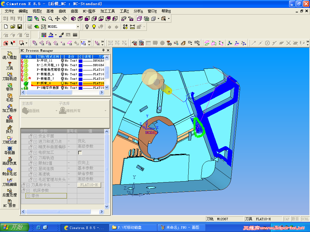310x232 pixels.
Task: Open the NC-程序 menu
Action: [x=89, y=11]
